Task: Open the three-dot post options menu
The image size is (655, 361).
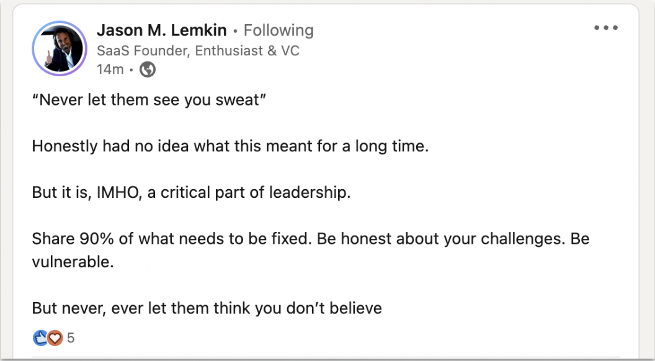Action: tap(606, 28)
